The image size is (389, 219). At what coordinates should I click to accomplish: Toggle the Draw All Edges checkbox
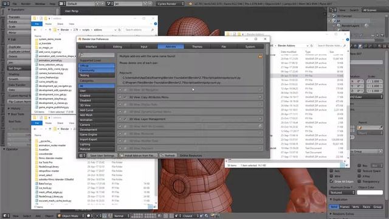[331, 181]
